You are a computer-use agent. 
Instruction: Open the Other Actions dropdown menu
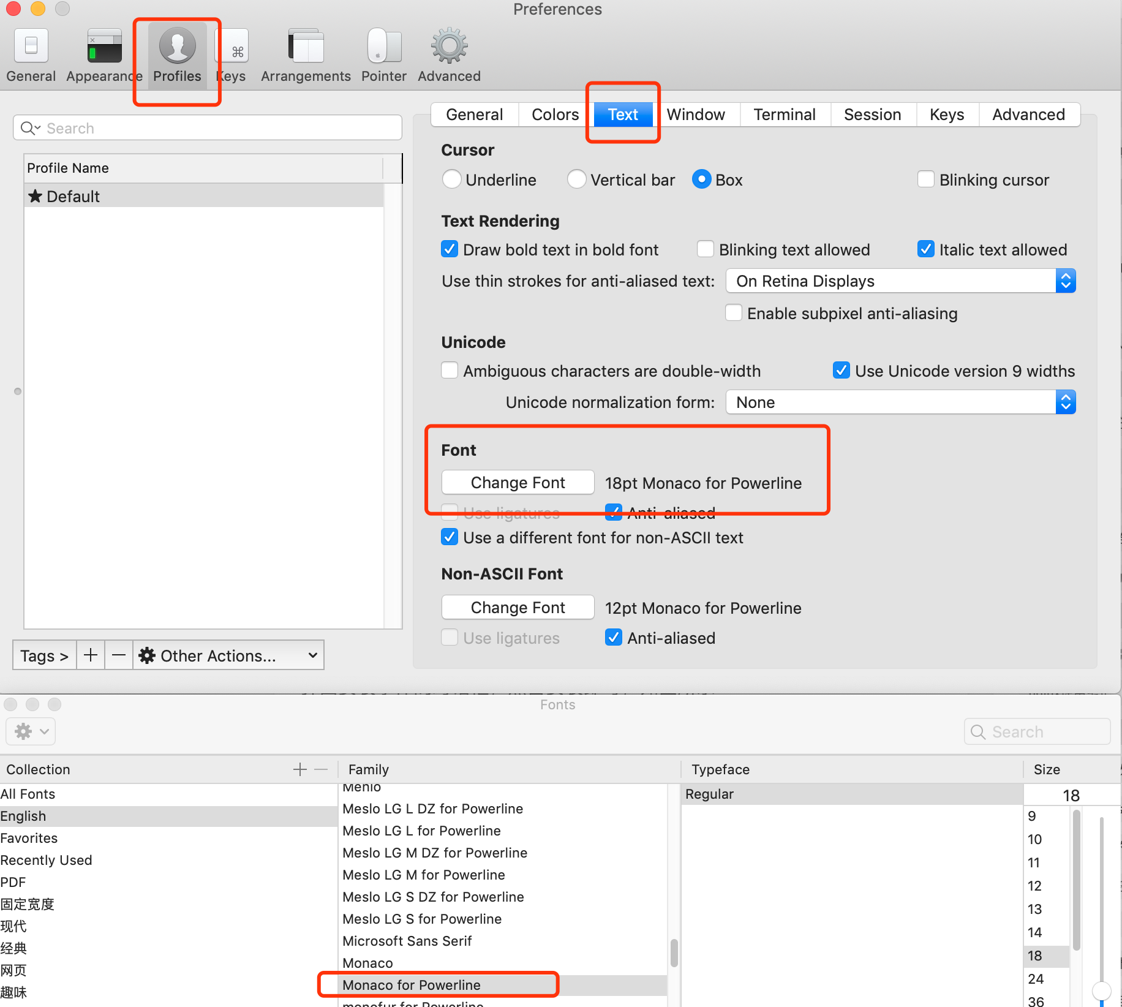[228, 655]
